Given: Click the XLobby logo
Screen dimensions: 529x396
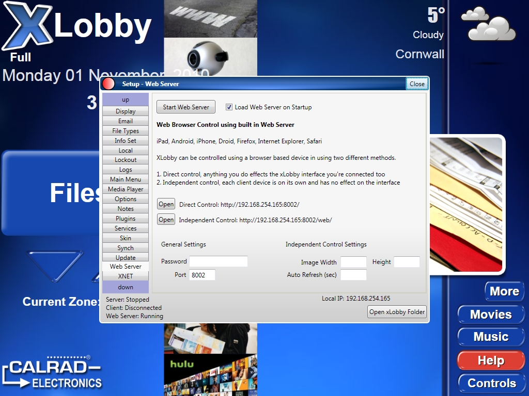Looking at the screenshot, I should tap(77, 26).
